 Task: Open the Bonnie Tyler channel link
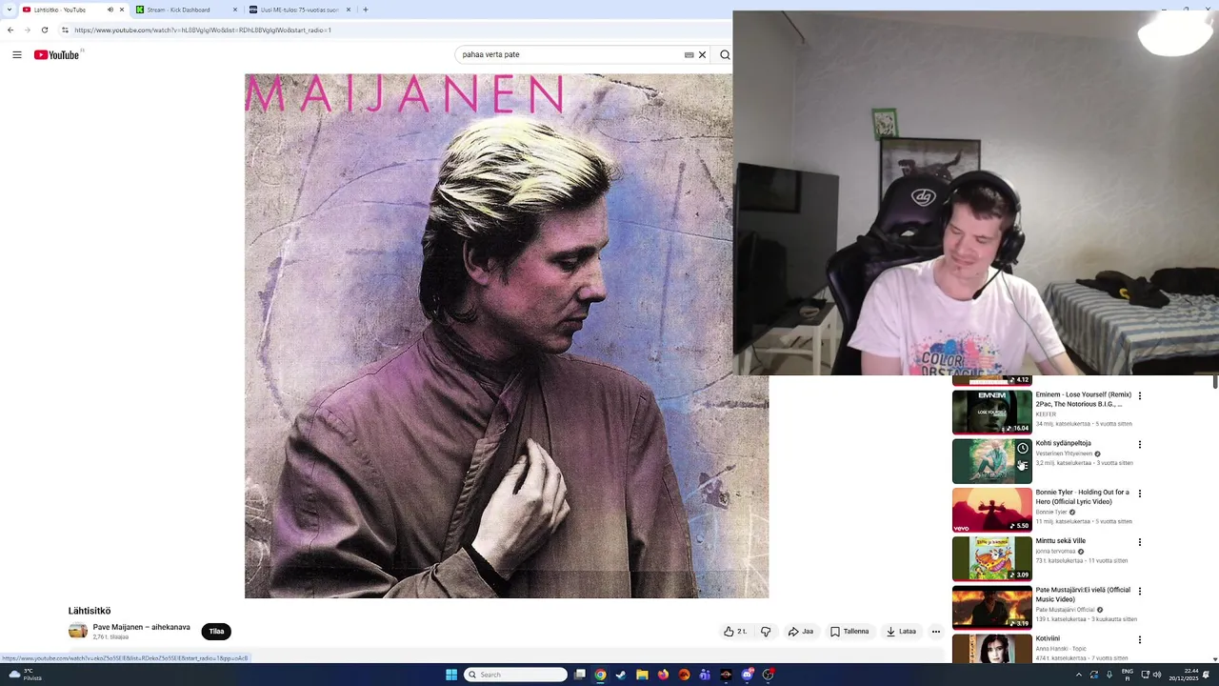click(1051, 513)
